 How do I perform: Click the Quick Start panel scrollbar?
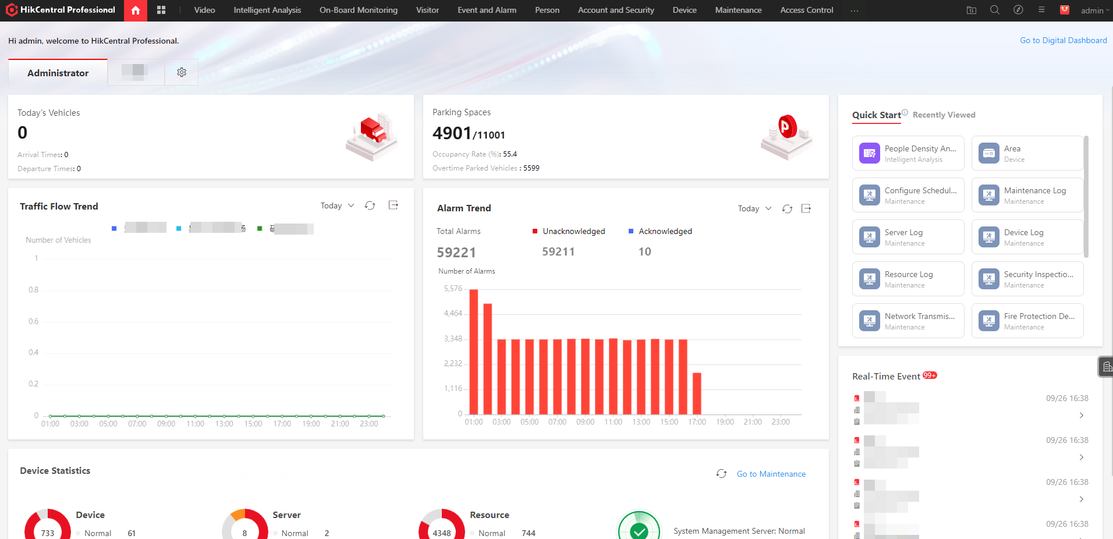[1086, 197]
